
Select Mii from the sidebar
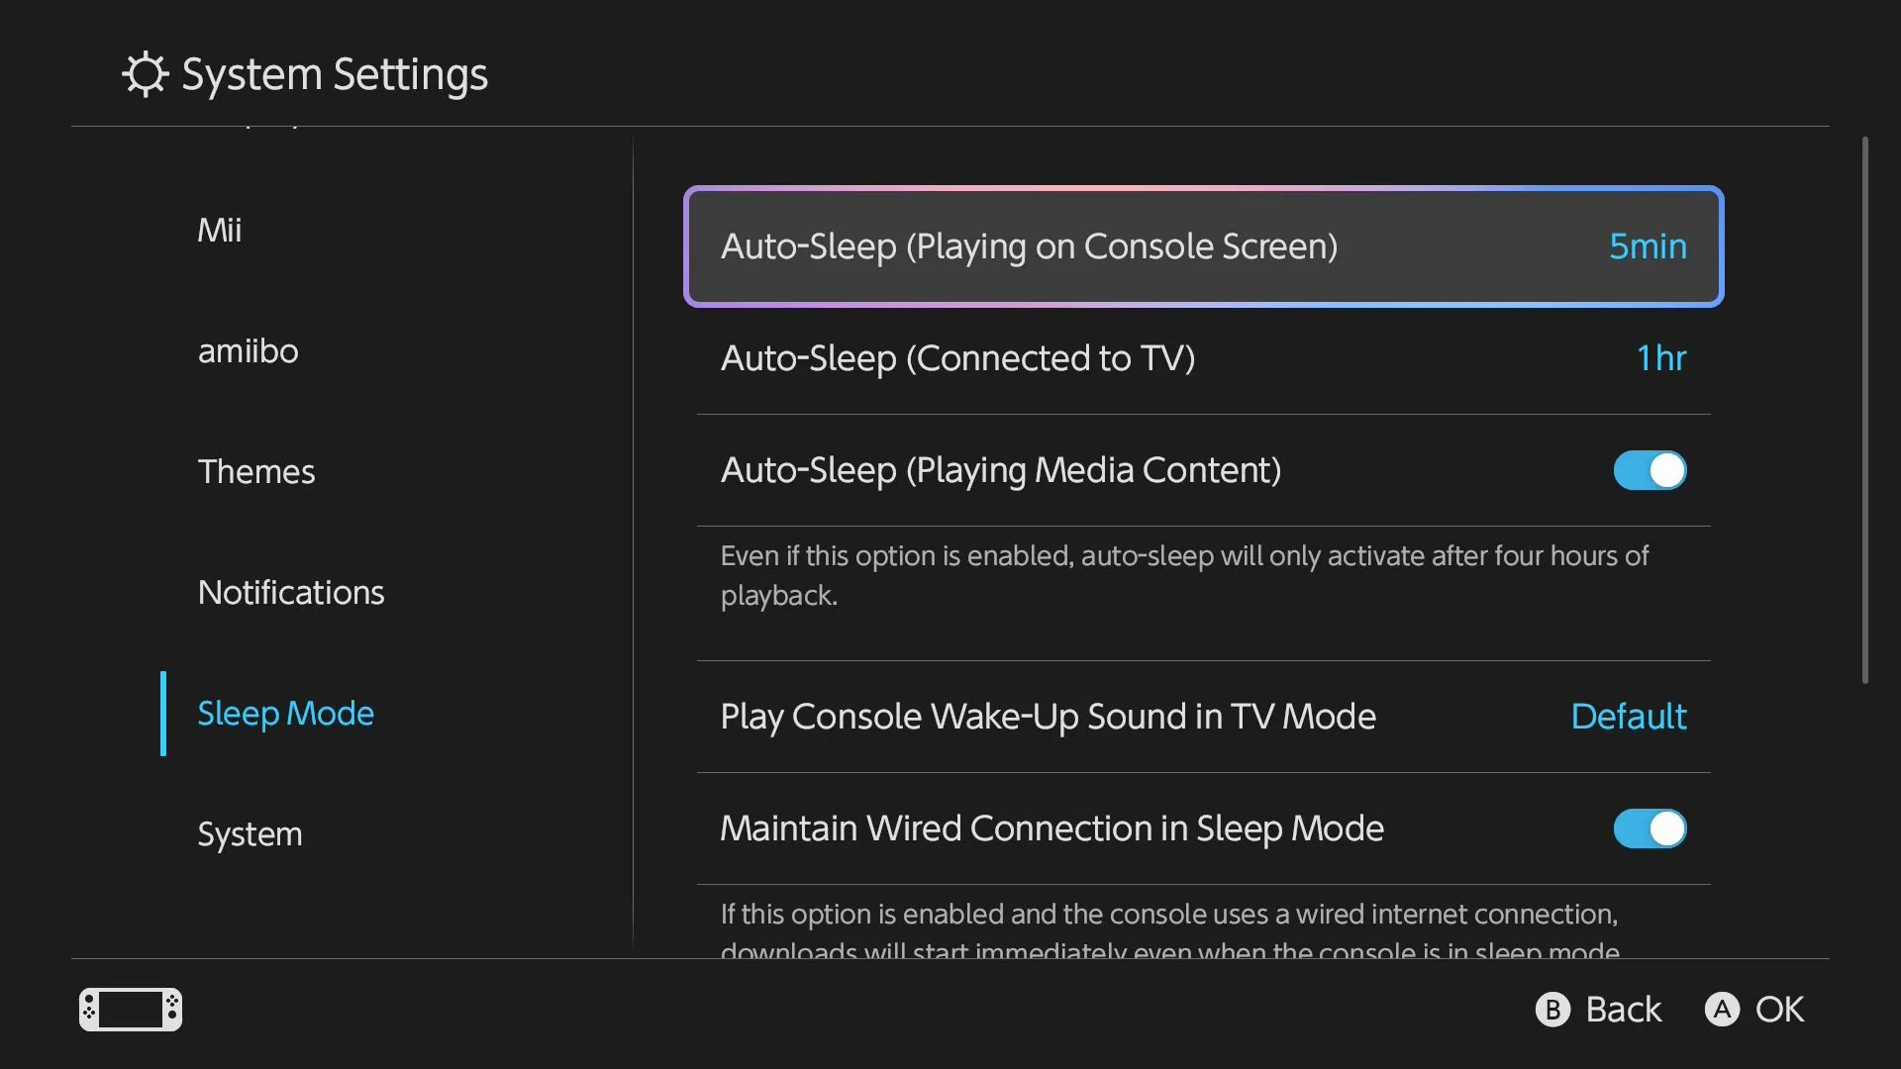pyautogui.click(x=220, y=231)
